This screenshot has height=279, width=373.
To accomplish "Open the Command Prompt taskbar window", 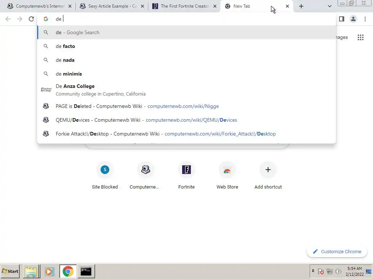I will pos(86,271).
